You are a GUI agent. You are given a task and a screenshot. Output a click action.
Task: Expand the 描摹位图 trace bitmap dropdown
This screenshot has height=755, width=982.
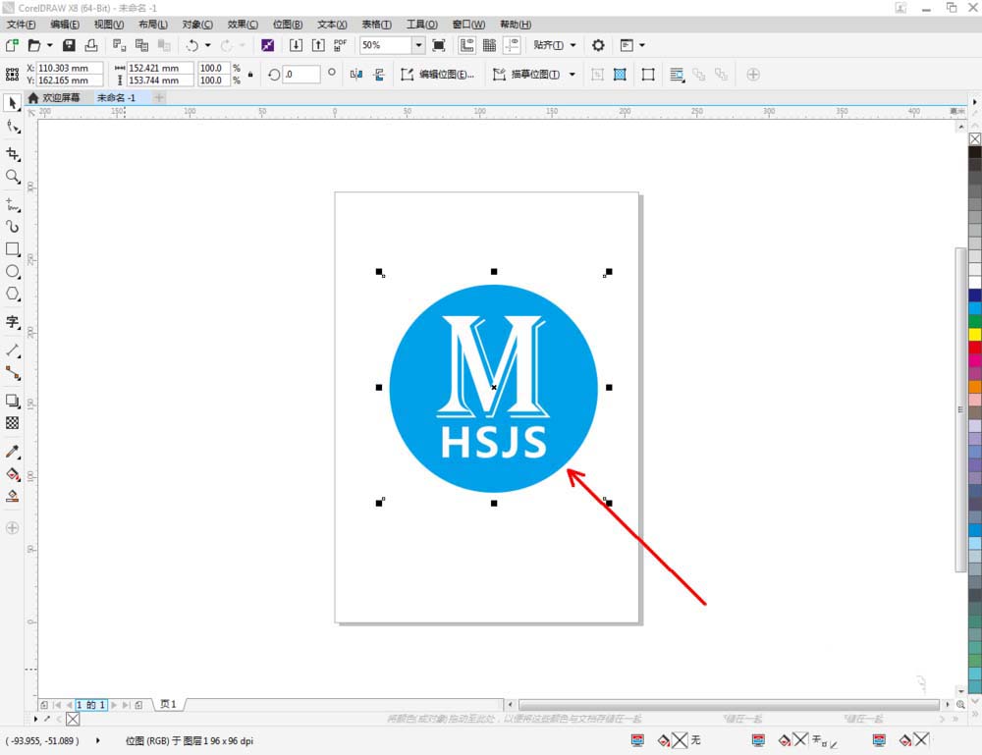tap(571, 75)
